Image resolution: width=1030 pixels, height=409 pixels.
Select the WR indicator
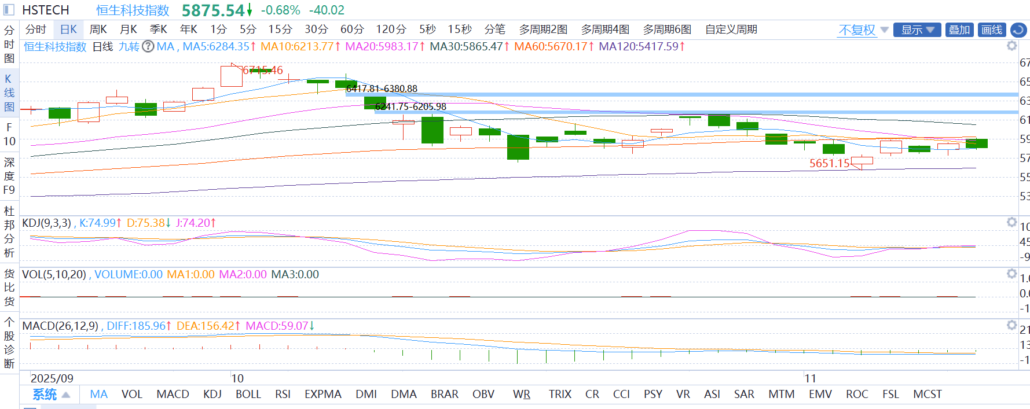[x=522, y=395]
